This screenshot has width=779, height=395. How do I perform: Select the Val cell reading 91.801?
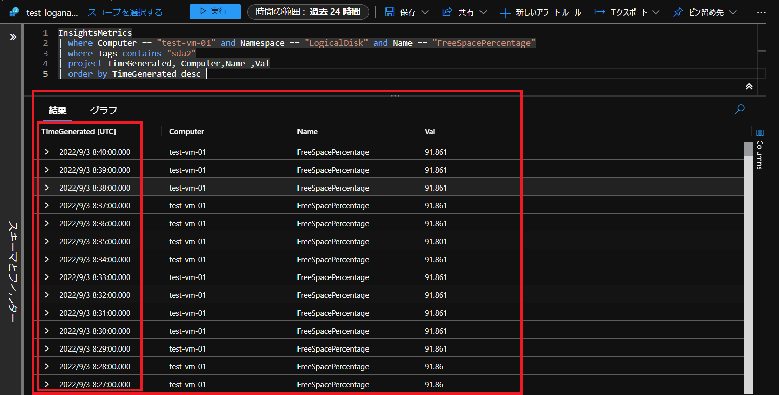point(436,242)
